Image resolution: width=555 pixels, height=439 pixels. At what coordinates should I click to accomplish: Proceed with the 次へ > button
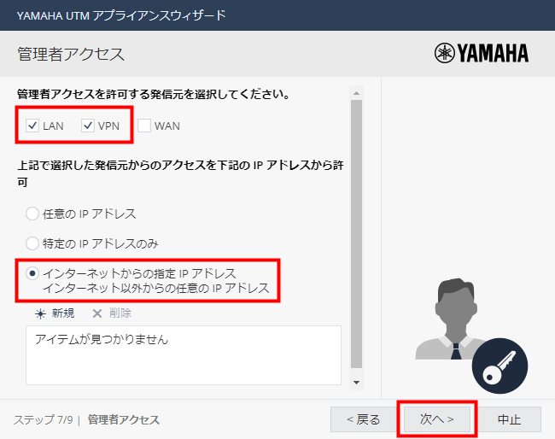[x=435, y=419]
